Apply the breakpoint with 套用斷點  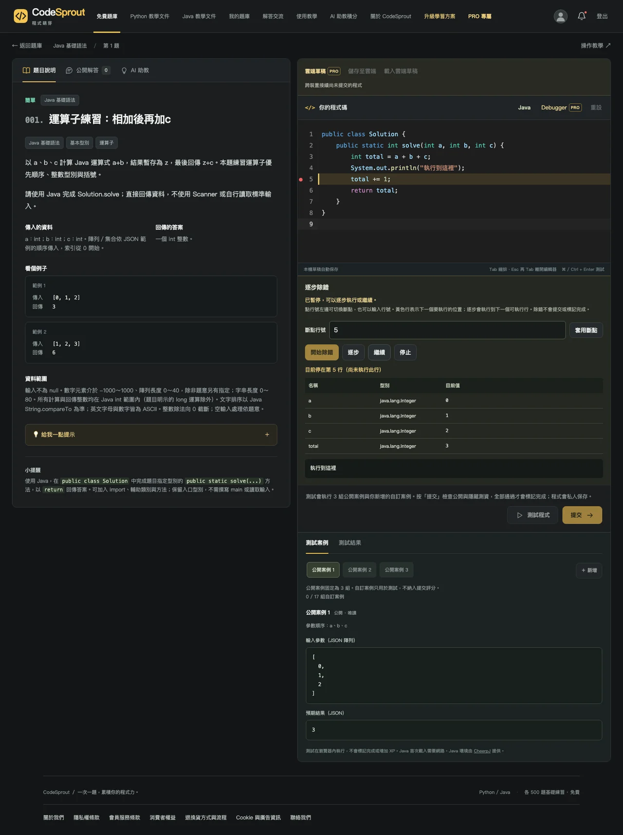click(x=586, y=330)
